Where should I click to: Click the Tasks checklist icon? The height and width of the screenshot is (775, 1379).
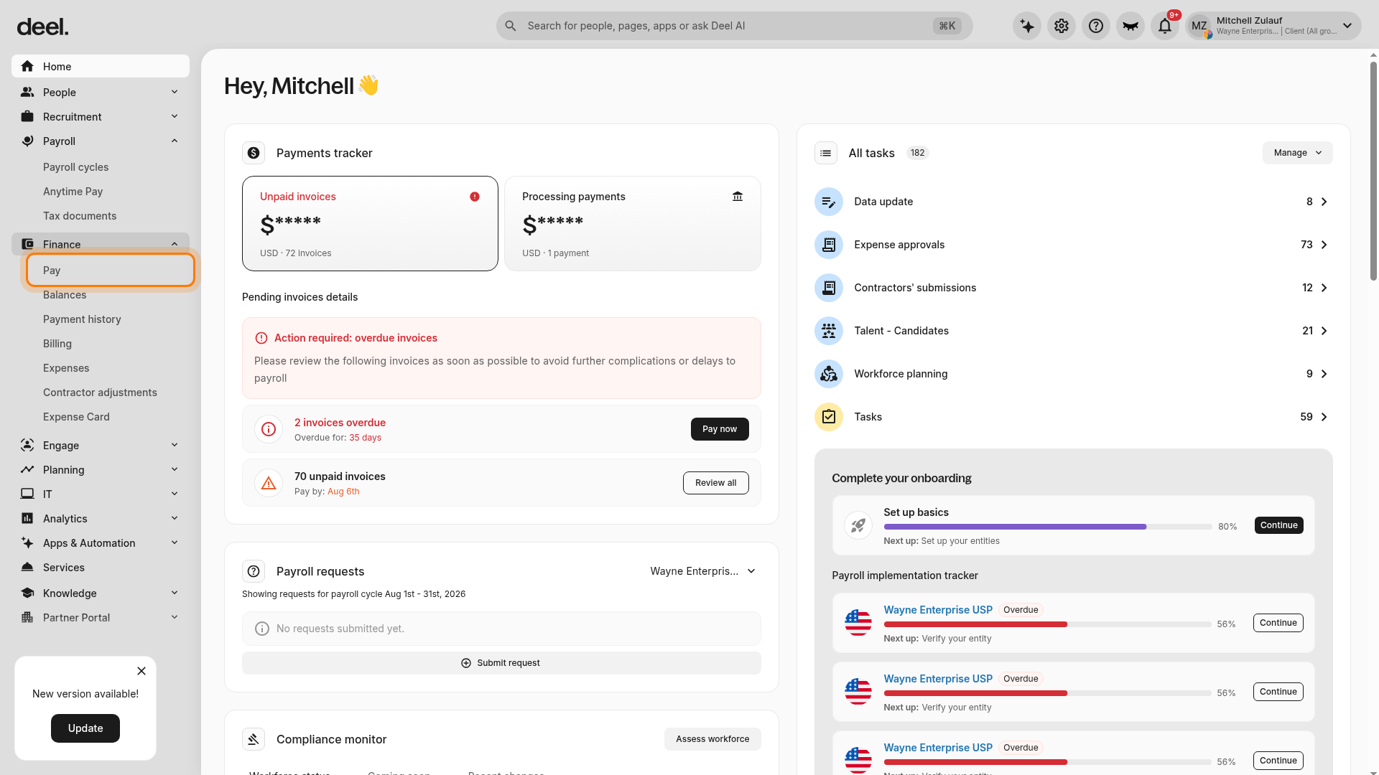[x=829, y=417]
